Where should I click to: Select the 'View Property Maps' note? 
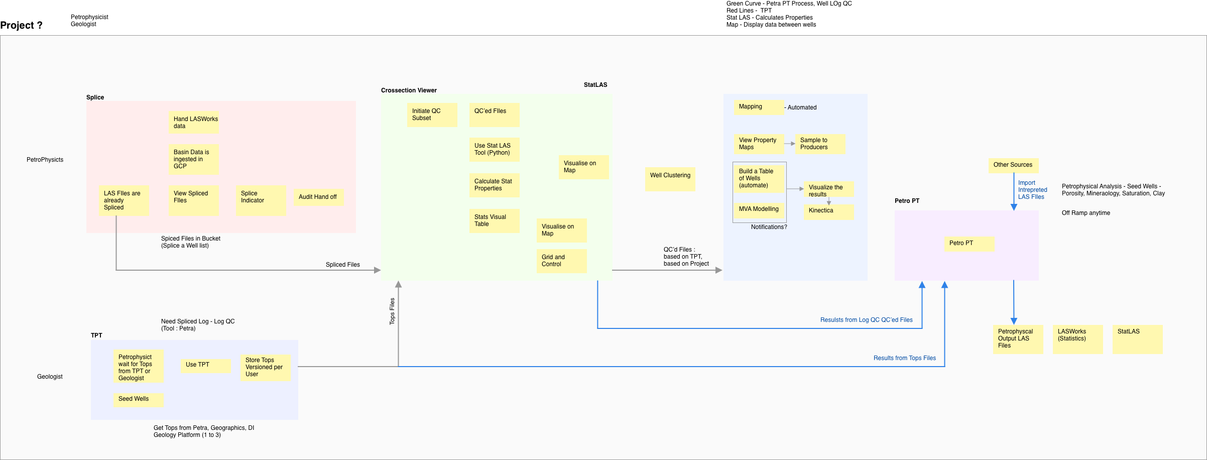point(758,144)
